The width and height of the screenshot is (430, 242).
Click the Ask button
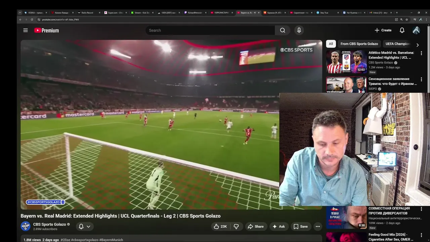click(x=278, y=227)
